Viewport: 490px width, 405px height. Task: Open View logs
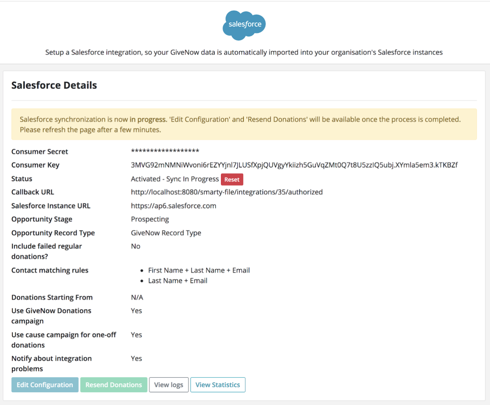tap(169, 385)
